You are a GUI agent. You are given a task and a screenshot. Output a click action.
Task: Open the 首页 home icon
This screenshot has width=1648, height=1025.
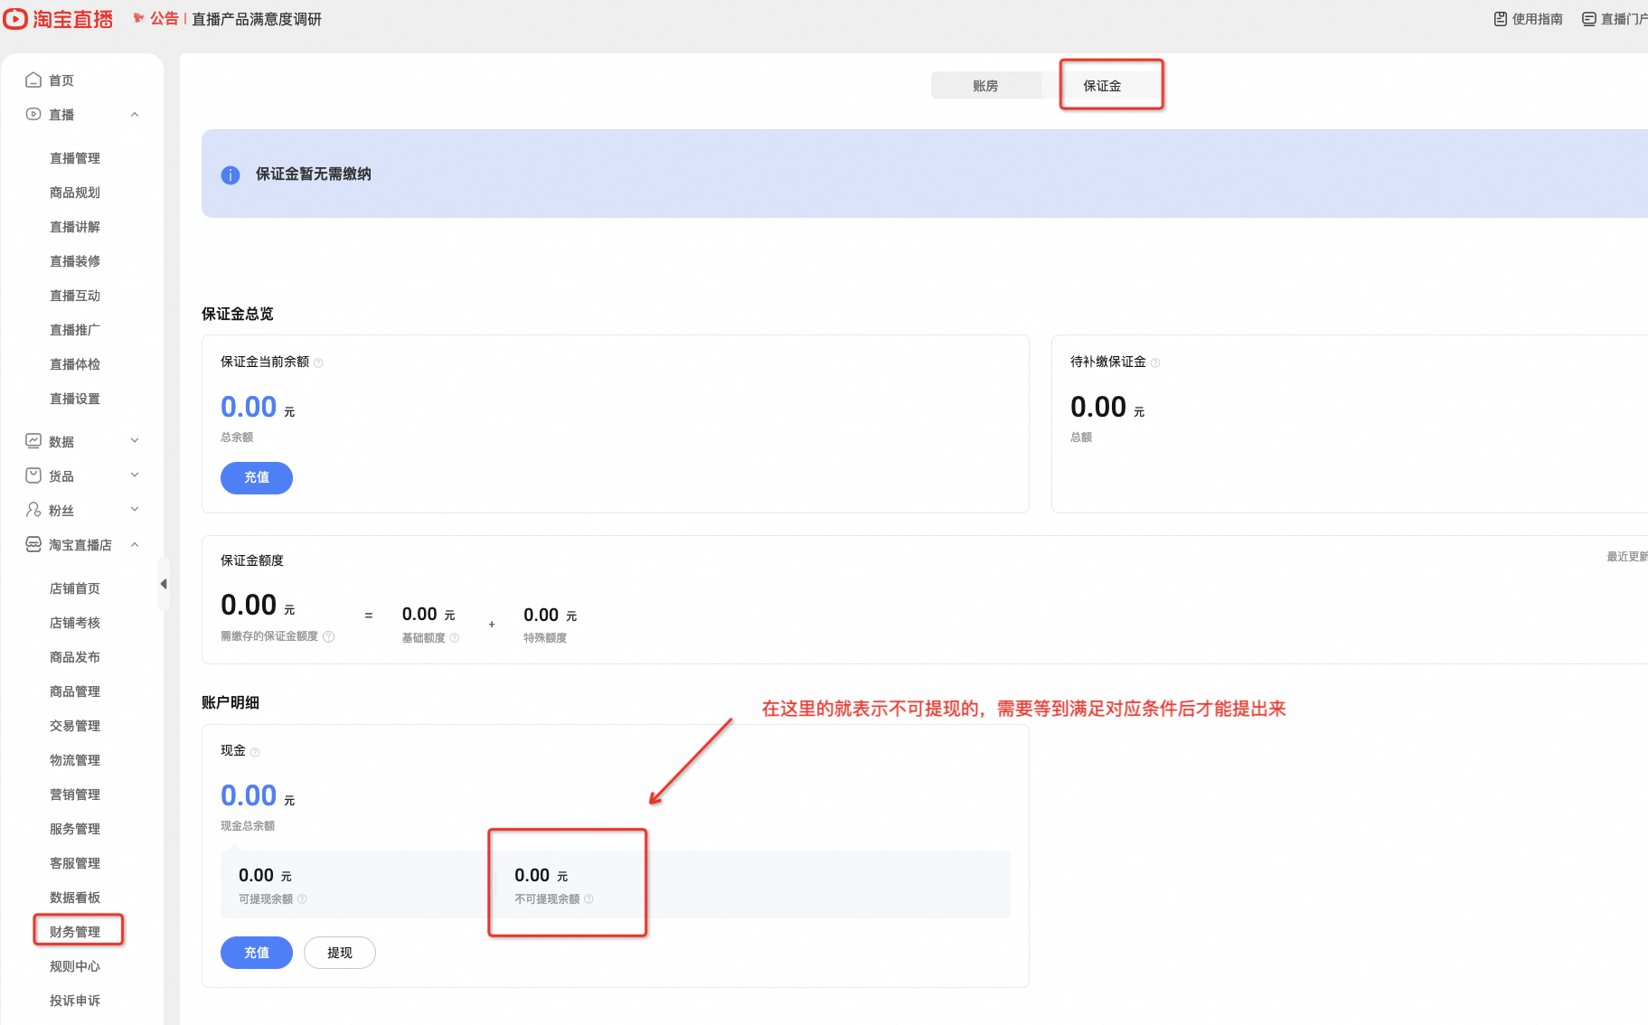pyautogui.click(x=33, y=80)
